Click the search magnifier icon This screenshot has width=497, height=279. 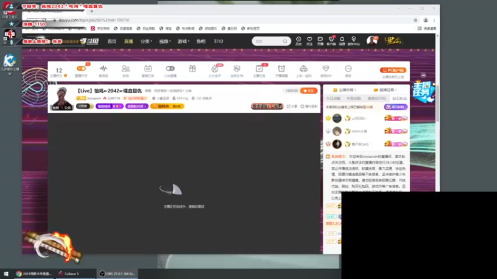click(285, 41)
